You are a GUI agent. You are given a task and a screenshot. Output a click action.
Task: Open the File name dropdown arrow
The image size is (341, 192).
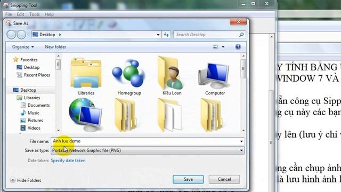point(241,141)
